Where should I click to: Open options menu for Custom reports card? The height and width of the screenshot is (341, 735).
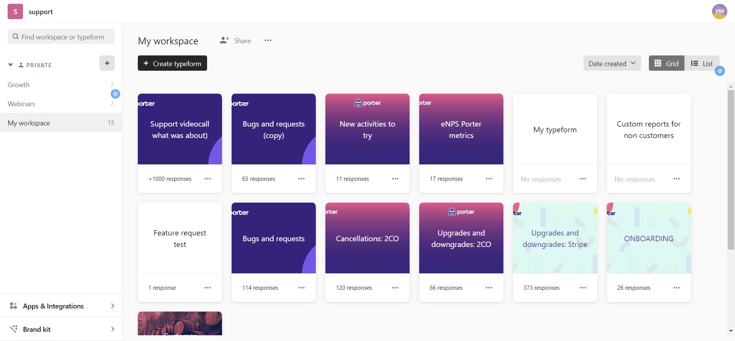pyautogui.click(x=676, y=179)
